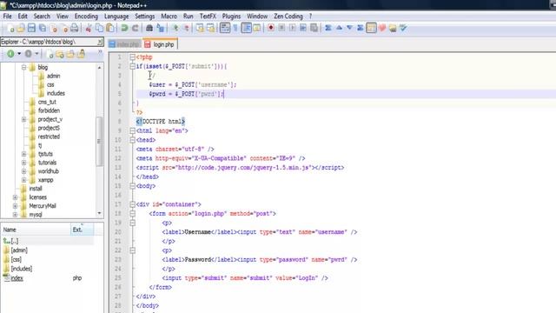Image resolution: width=556 pixels, height=313 pixels.
Task: Click the Zoom In icon in the toolbar
Action: (x=175, y=28)
